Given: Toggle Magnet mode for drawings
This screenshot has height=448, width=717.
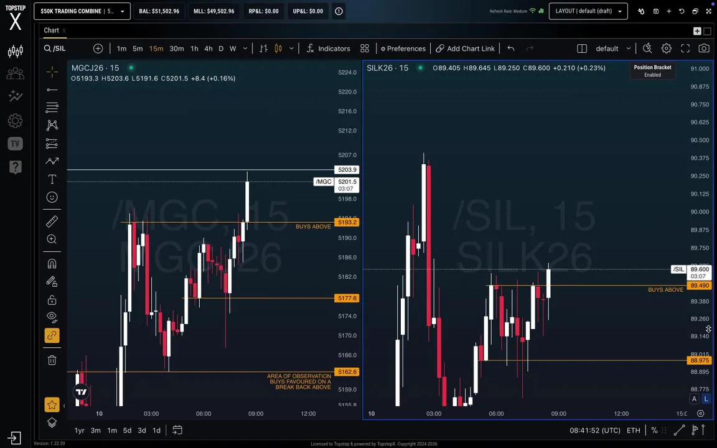Looking at the screenshot, I should click(52, 264).
